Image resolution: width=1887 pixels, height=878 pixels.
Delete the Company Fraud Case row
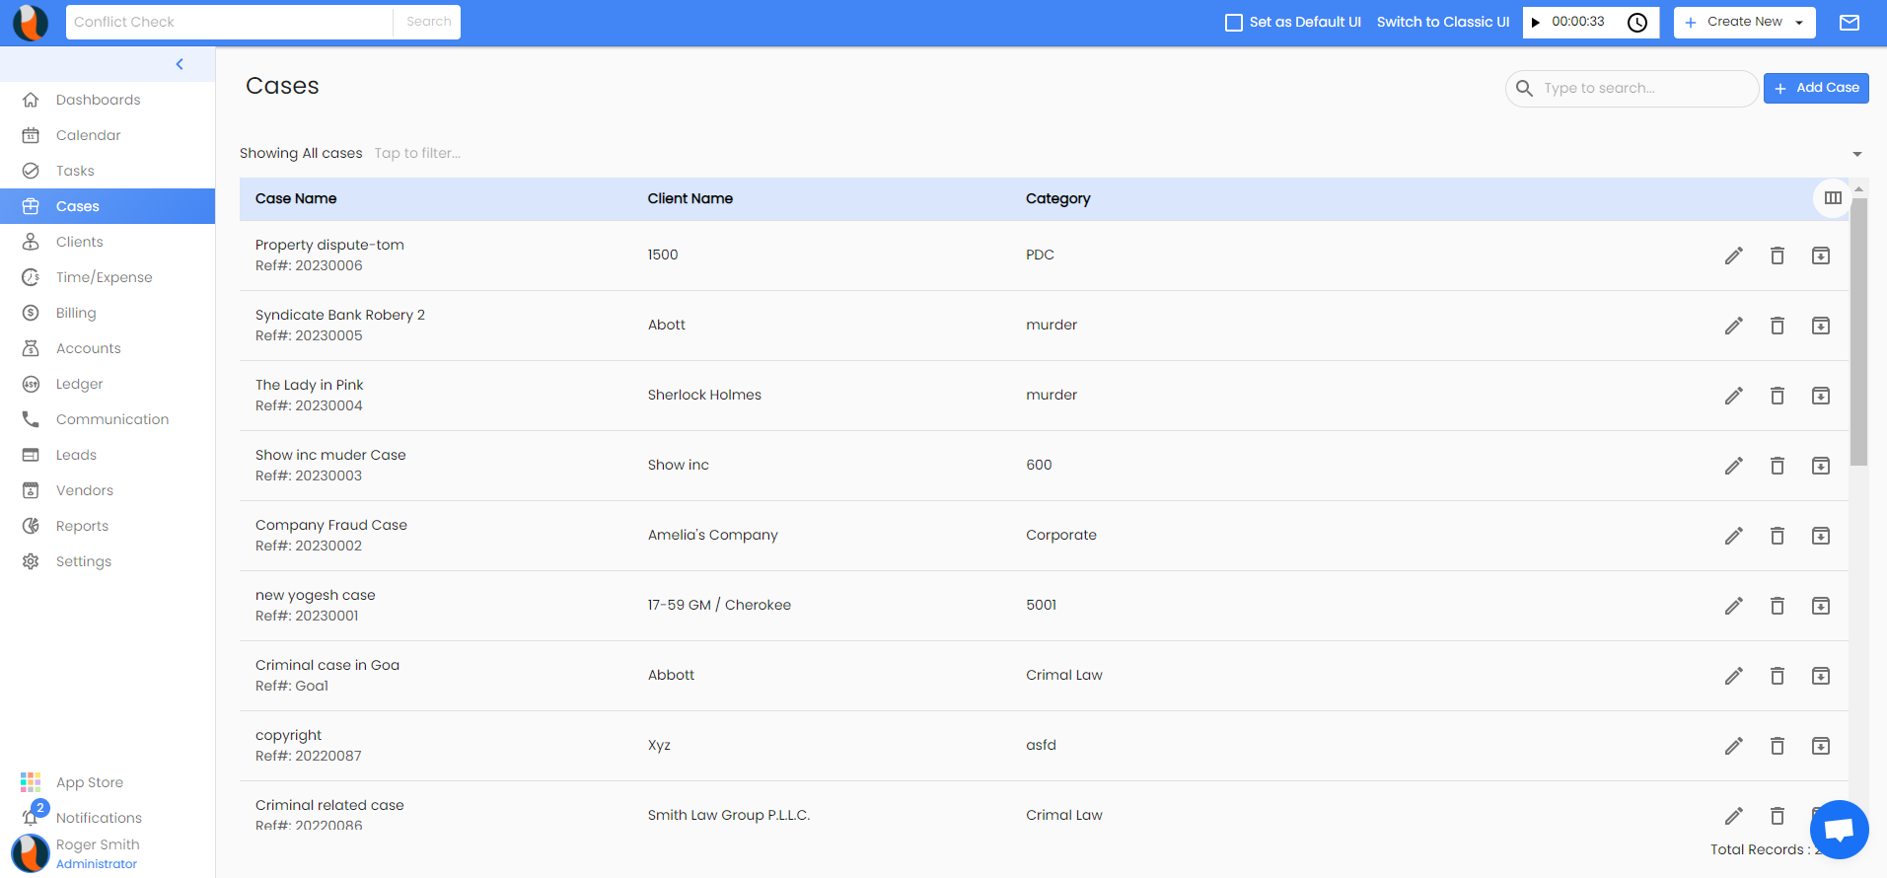tap(1777, 536)
